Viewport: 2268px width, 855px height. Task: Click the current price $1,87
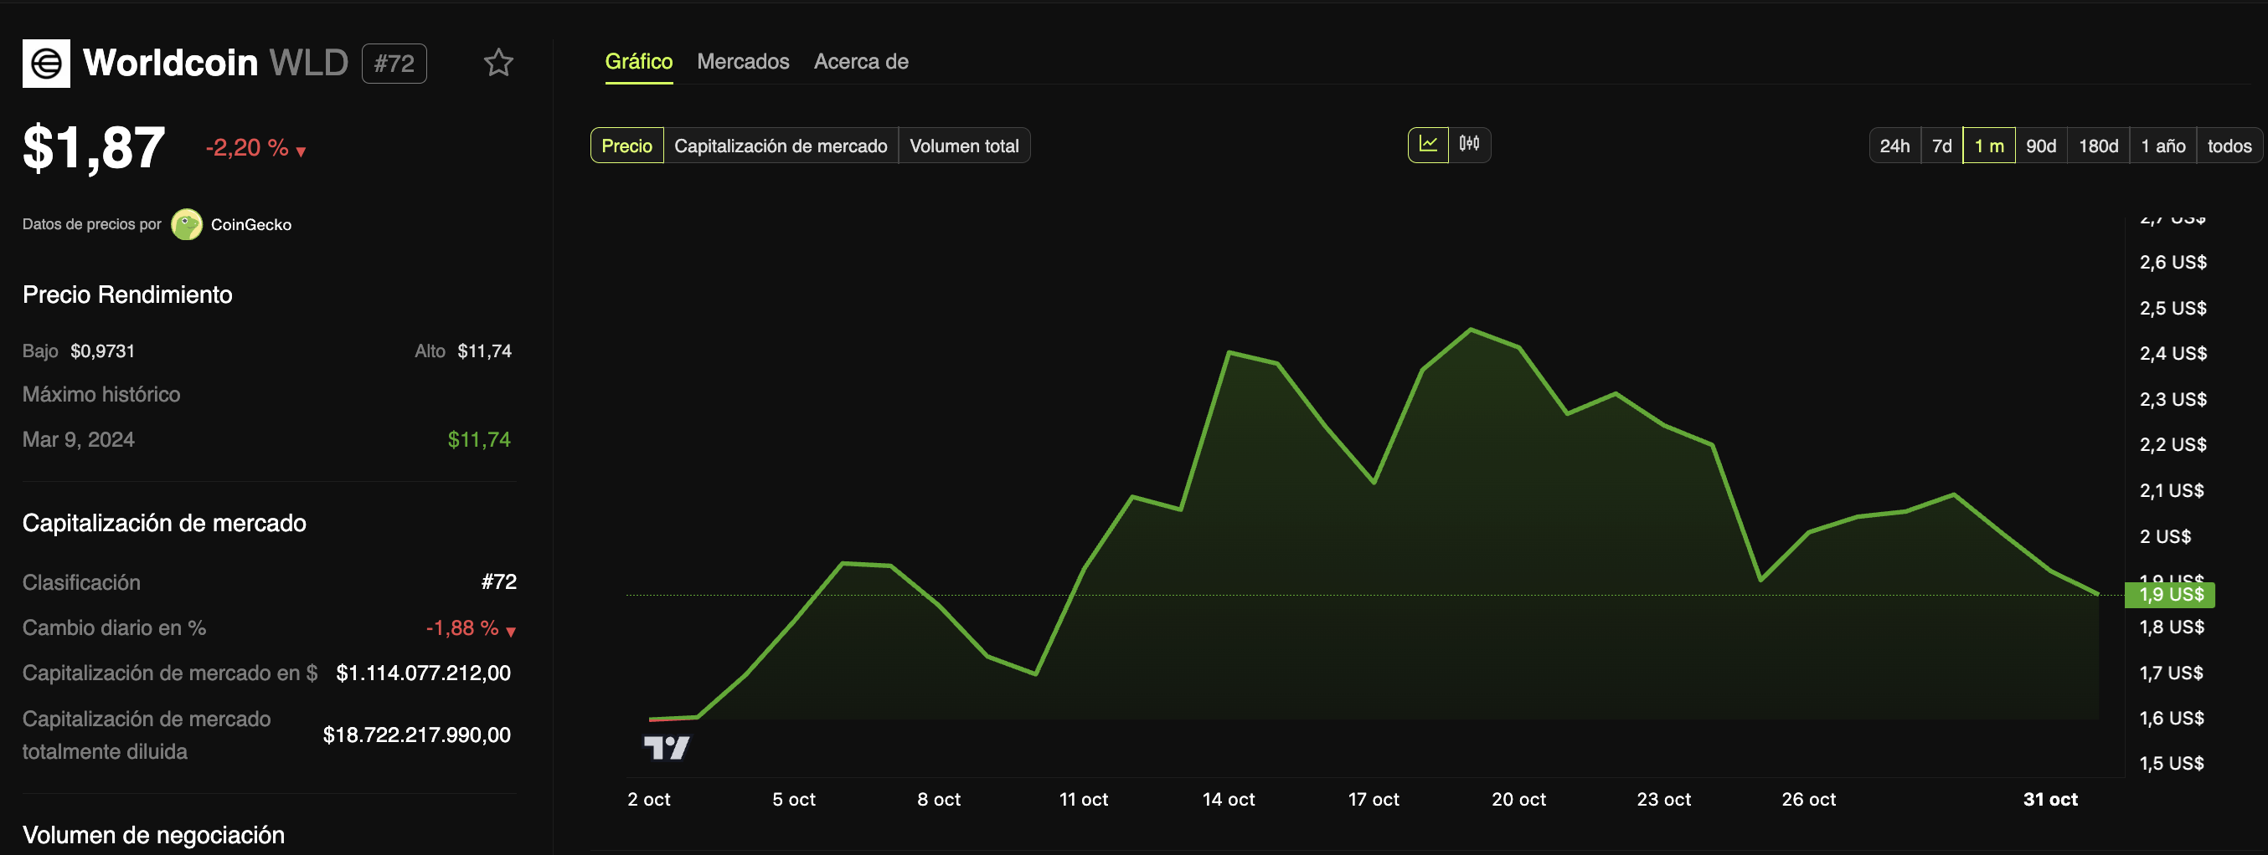[93, 148]
